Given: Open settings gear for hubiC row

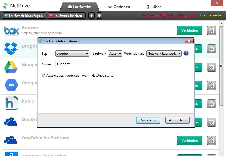Looking at the screenshot, I should point(211,104).
